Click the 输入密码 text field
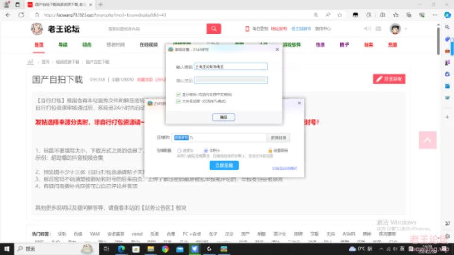This screenshot has height=255, width=454. (x=231, y=67)
